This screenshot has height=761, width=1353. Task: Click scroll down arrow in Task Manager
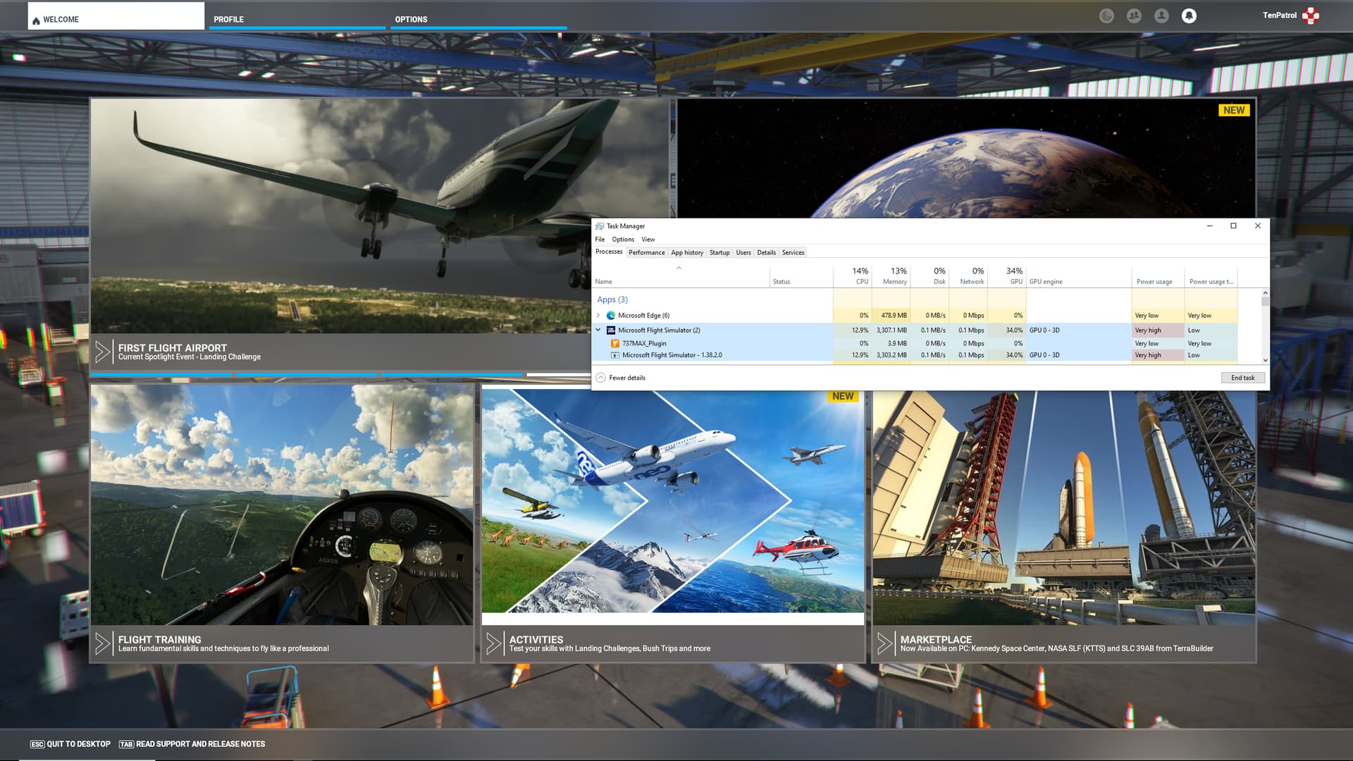pos(1266,360)
